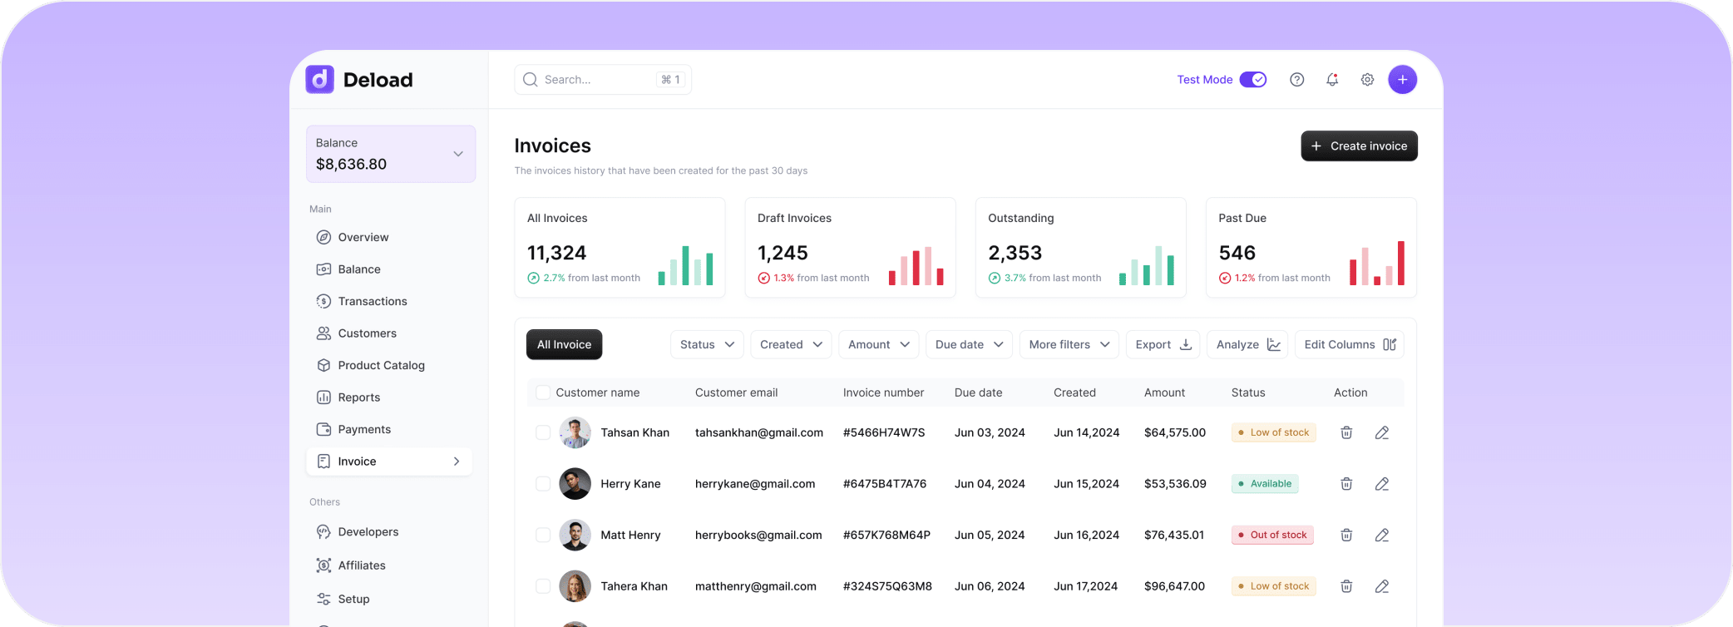Viewport: 1733px width, 627px height.
Task: Open the Outstanding 2,353 card
Action: [1080, 247]
